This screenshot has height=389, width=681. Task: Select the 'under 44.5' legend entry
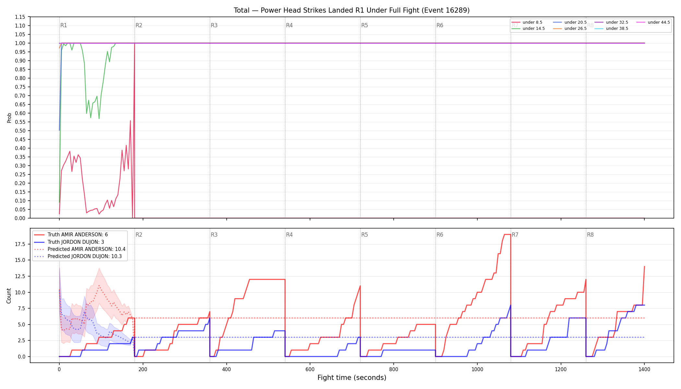[653, 22]
